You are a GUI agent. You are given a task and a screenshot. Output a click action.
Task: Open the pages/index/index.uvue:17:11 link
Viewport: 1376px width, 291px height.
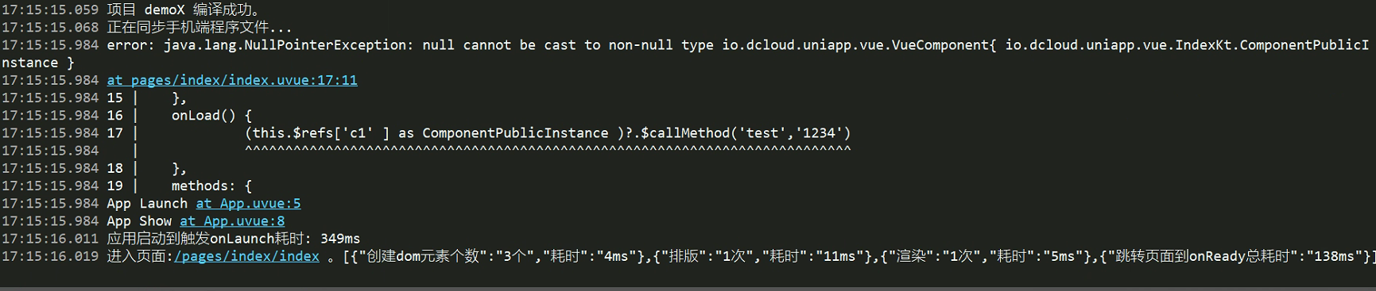tap(232, 80)
